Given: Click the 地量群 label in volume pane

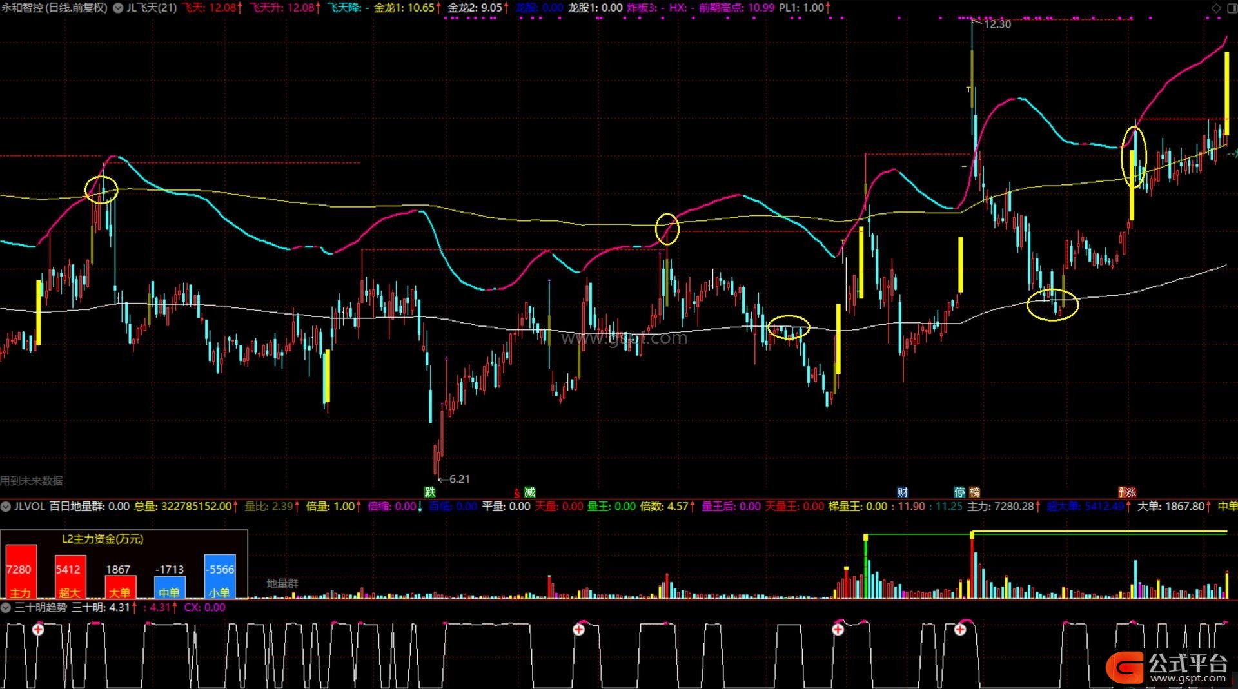Looking at the screenshot, I should (282, 583).
